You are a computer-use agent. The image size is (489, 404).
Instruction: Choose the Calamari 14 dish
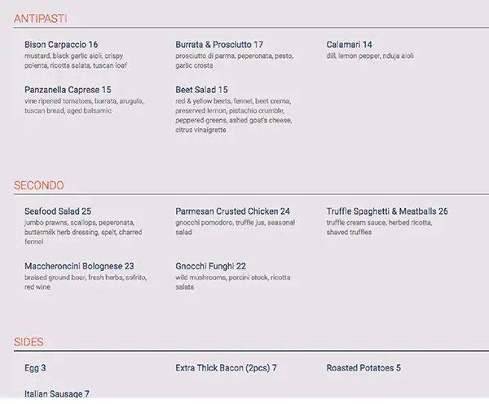click(x=350, y=45)
